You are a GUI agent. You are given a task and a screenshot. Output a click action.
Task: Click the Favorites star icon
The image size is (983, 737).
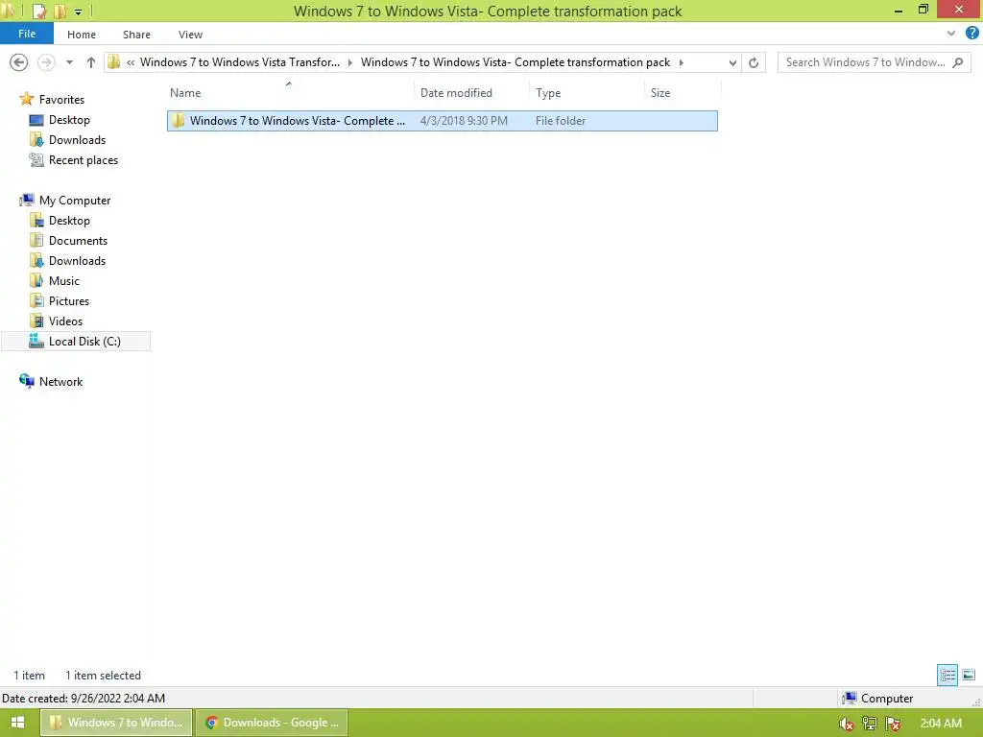coord(26,99)
